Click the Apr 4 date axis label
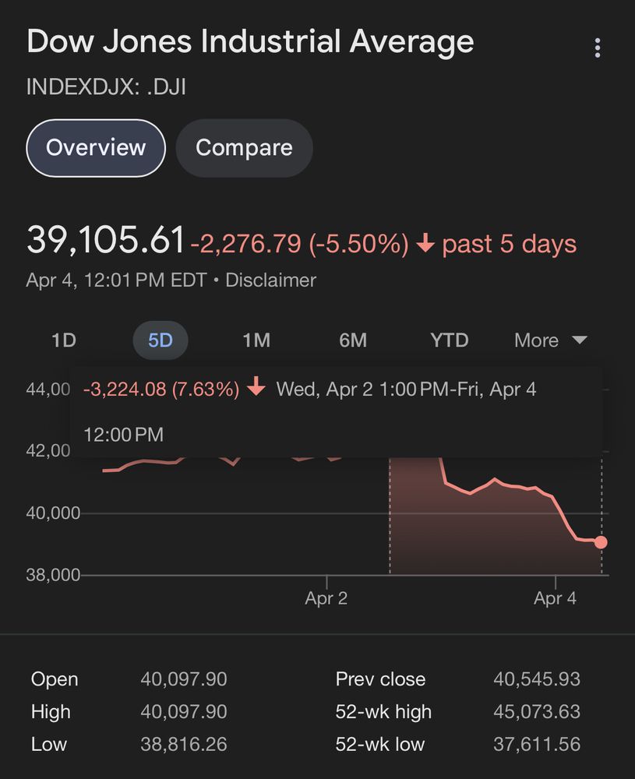 pyautogui.click(x=555, y=599)
